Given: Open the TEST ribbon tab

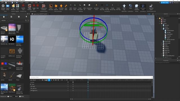Looking at the screenshot, I should [32, 3].
